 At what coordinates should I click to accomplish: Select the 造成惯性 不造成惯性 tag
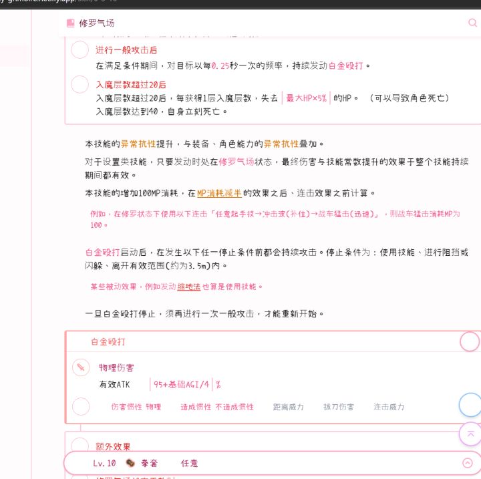[217, 407]
